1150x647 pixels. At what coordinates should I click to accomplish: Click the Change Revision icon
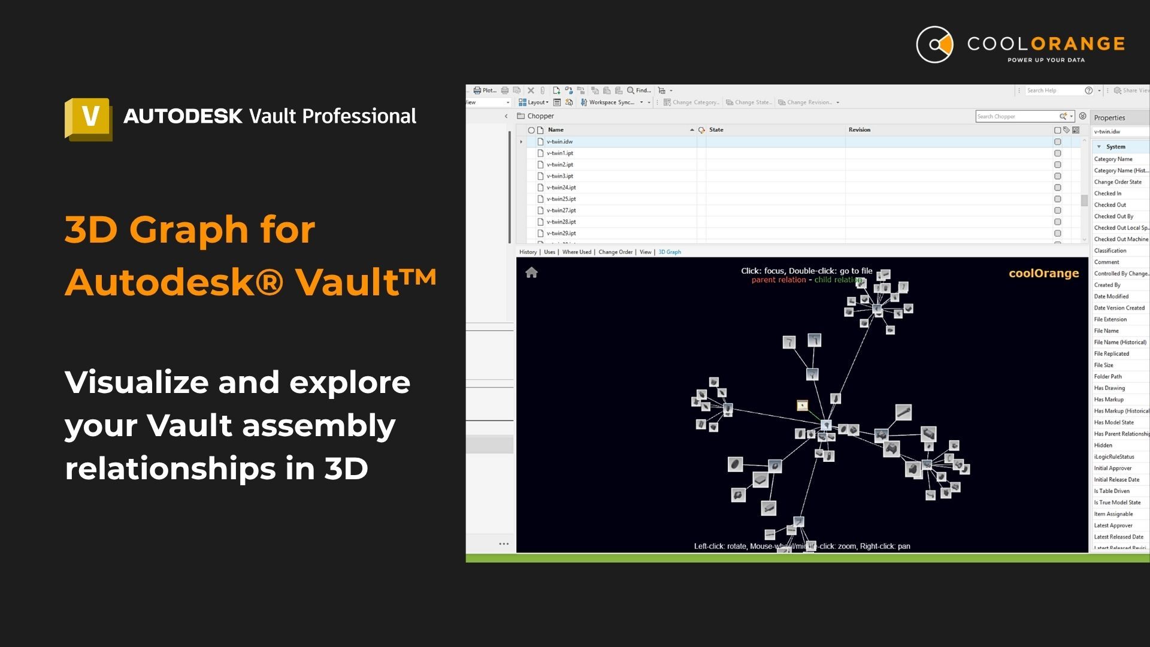[782, 102]
